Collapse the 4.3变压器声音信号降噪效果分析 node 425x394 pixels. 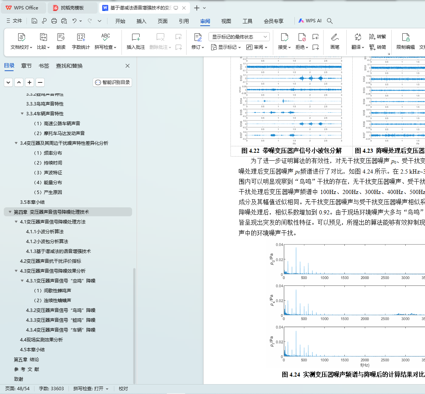(16, 271)
